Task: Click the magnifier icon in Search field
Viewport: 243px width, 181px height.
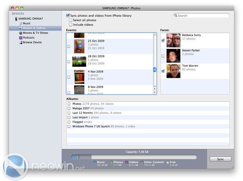Action: coord(176,16)
